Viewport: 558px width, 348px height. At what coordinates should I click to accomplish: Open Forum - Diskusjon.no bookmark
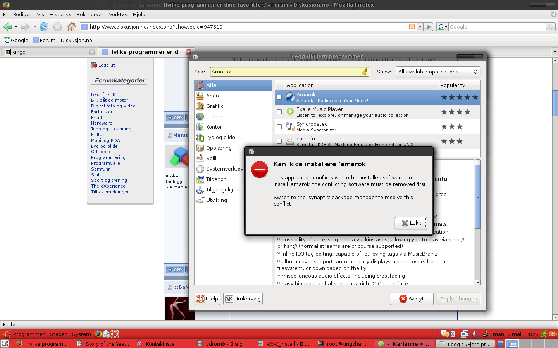(x=63, y=40)
